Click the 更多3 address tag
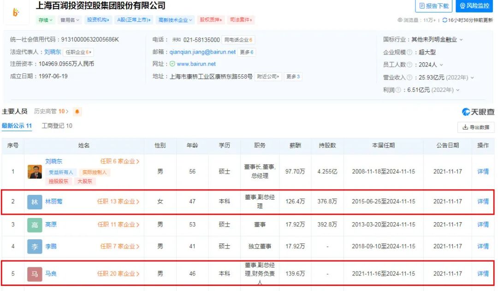Screen dimensions: 498x291 pyautogui.click(x=293, y=77)
